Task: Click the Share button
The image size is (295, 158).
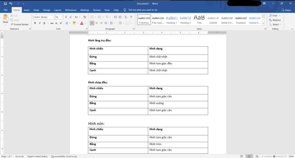Action: pos(286,10)
